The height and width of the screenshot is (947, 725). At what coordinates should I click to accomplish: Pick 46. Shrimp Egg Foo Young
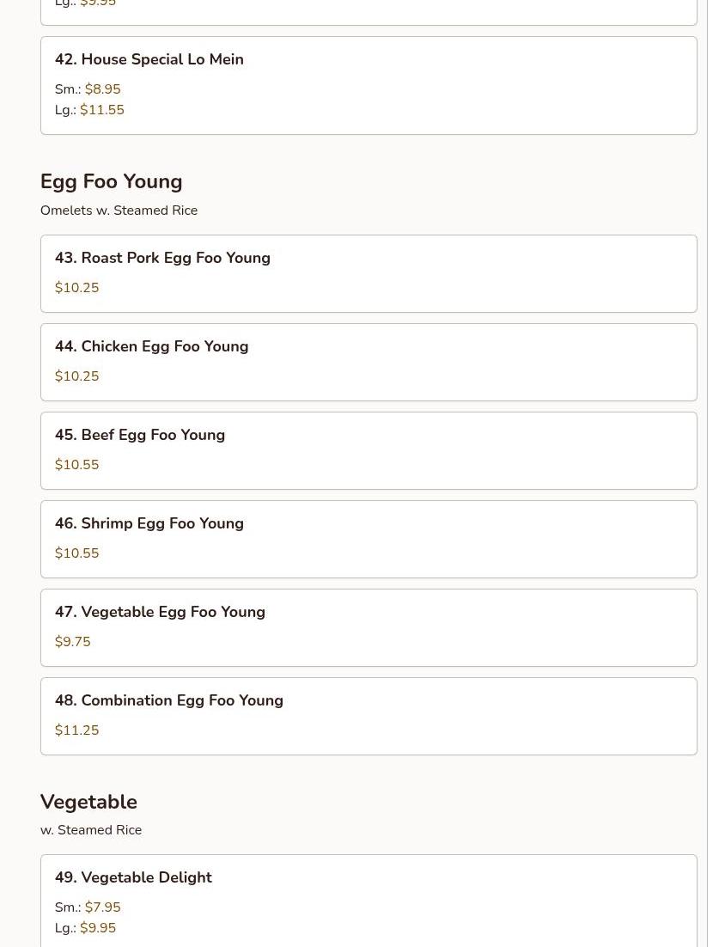click(149, 523)
